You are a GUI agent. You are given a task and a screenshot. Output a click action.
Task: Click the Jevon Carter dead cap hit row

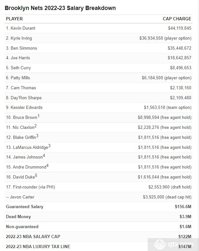point(99,197)
